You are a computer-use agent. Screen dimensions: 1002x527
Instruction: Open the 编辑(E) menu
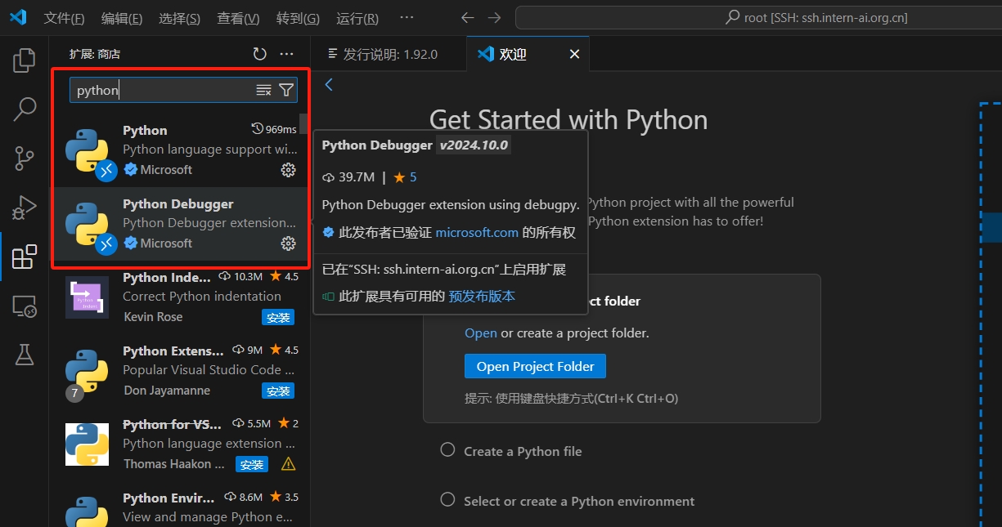coord(122,18)
